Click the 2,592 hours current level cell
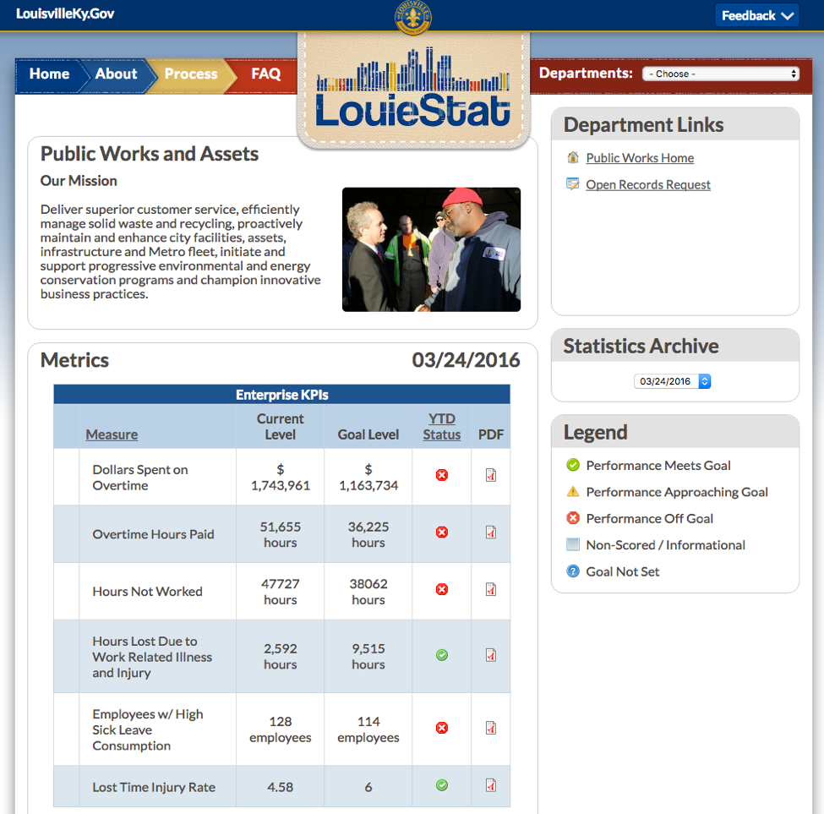 pos(280,656)
